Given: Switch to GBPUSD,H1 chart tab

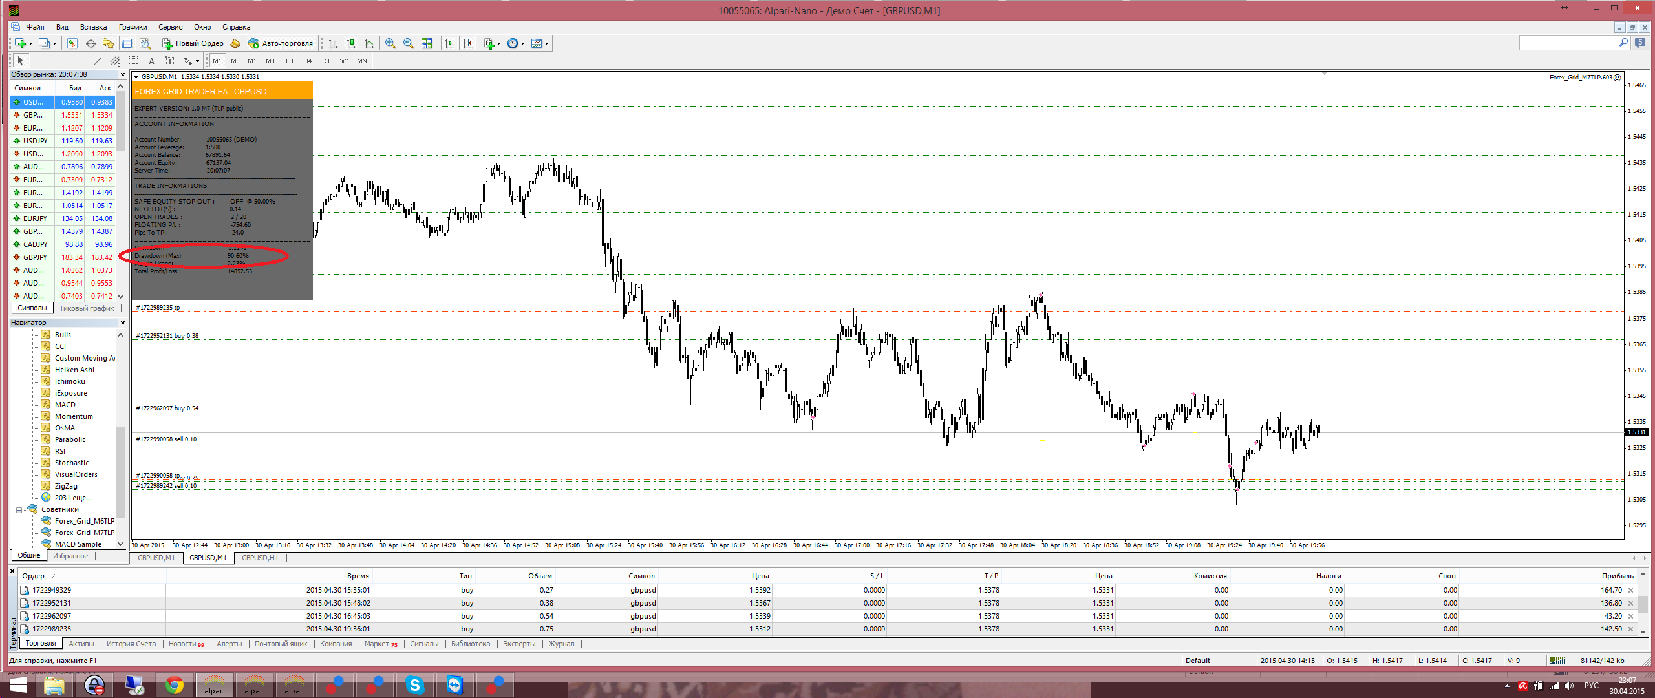Looking at the screenshot, I should [260, 558].
